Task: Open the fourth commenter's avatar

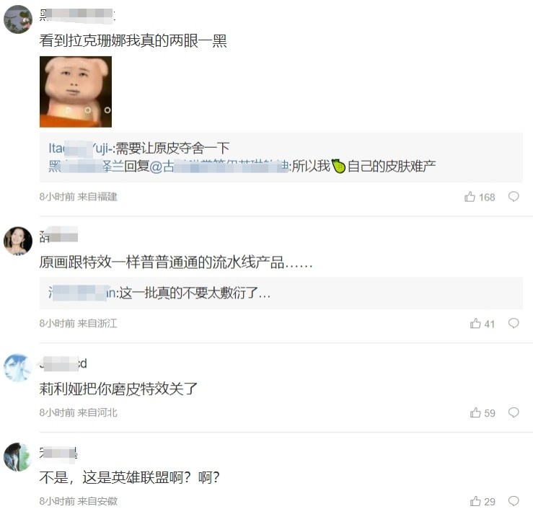Action: [x=18, y=457]
